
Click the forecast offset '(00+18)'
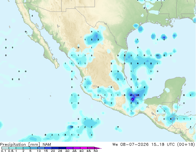[186, 145]
